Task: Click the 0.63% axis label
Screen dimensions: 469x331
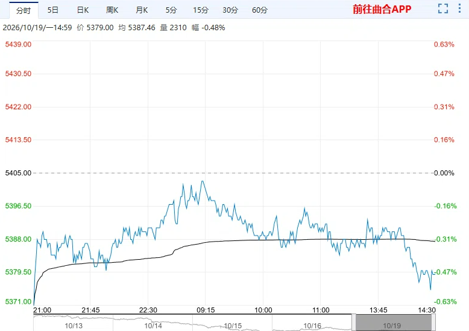Action: 444,44
